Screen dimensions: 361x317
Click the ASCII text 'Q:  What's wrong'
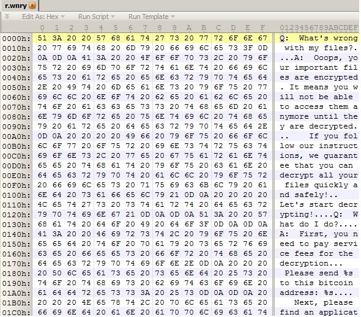coord(319,38)
